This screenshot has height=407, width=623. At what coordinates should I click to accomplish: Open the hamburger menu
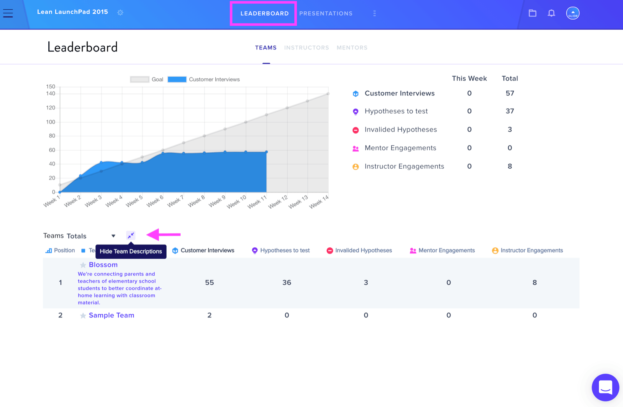[8, 13]
